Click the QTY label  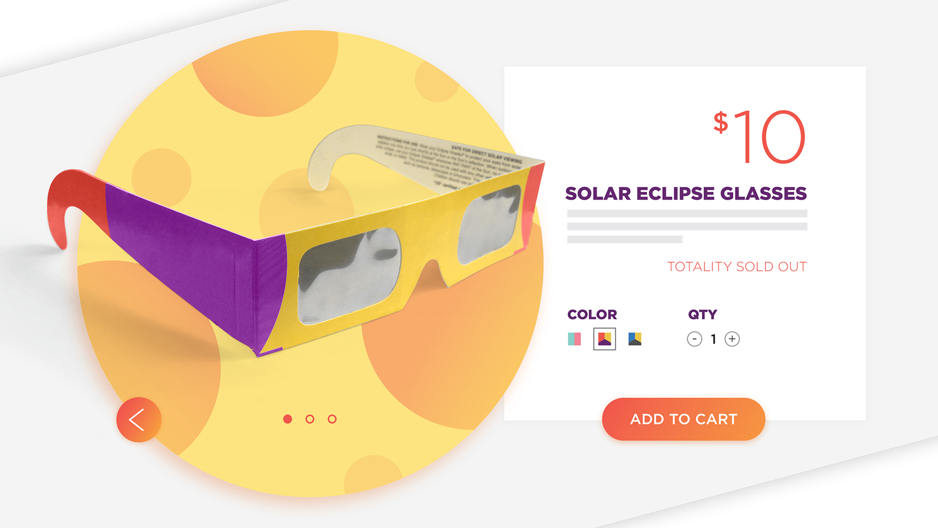coord(702,315)
